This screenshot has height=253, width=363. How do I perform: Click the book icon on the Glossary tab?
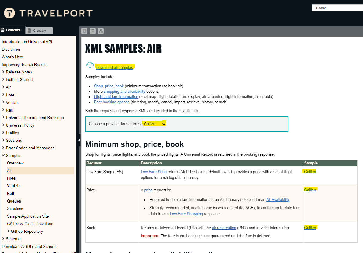tap(29, 30)
